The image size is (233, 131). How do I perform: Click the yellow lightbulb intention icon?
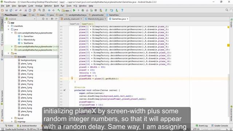pyautogui.click(x=72, y=78)
